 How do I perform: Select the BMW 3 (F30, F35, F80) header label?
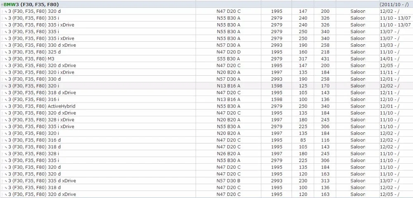tap(31, 5)
